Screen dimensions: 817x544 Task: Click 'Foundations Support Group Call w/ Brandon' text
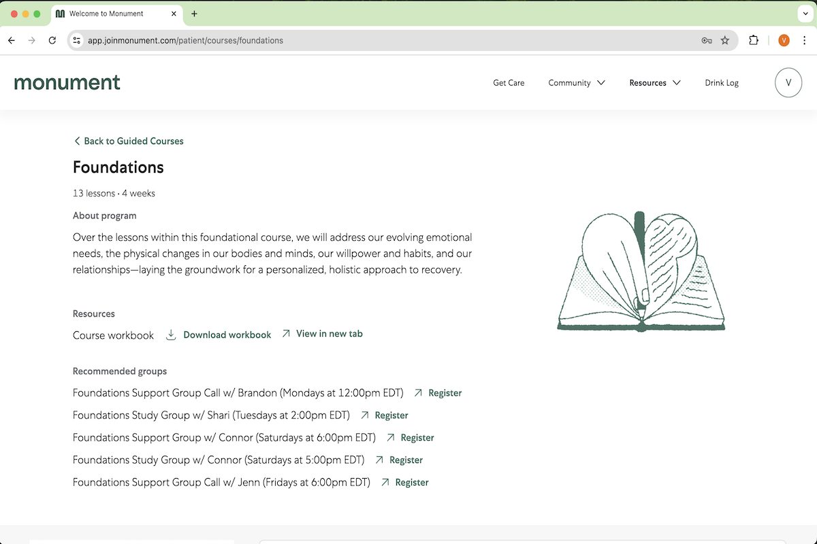point(175,392)
